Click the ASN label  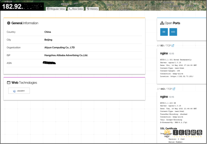[x=9, y=63]
